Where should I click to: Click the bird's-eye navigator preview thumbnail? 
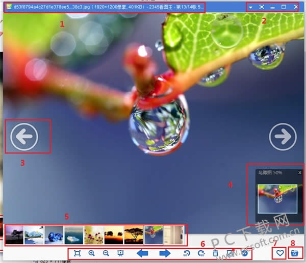[277, 199]
